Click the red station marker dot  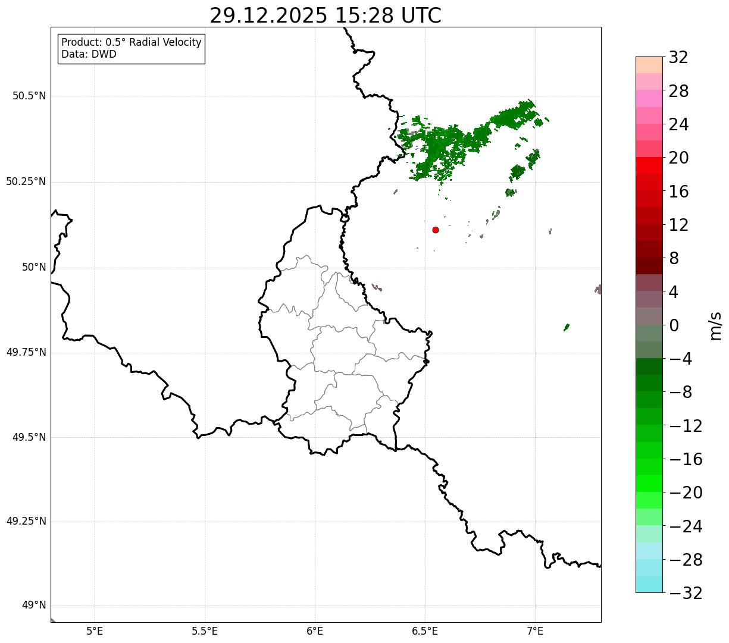coord(436,230)
